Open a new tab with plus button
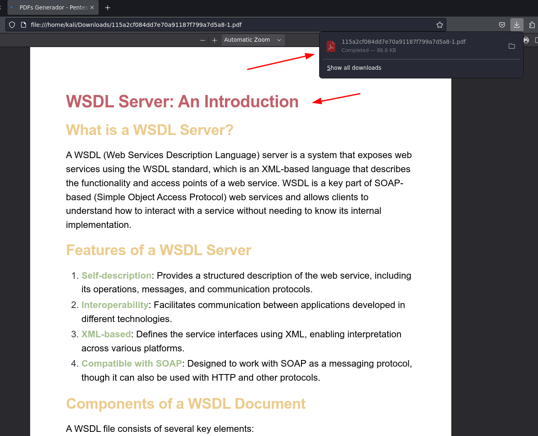 pos(108,7)
